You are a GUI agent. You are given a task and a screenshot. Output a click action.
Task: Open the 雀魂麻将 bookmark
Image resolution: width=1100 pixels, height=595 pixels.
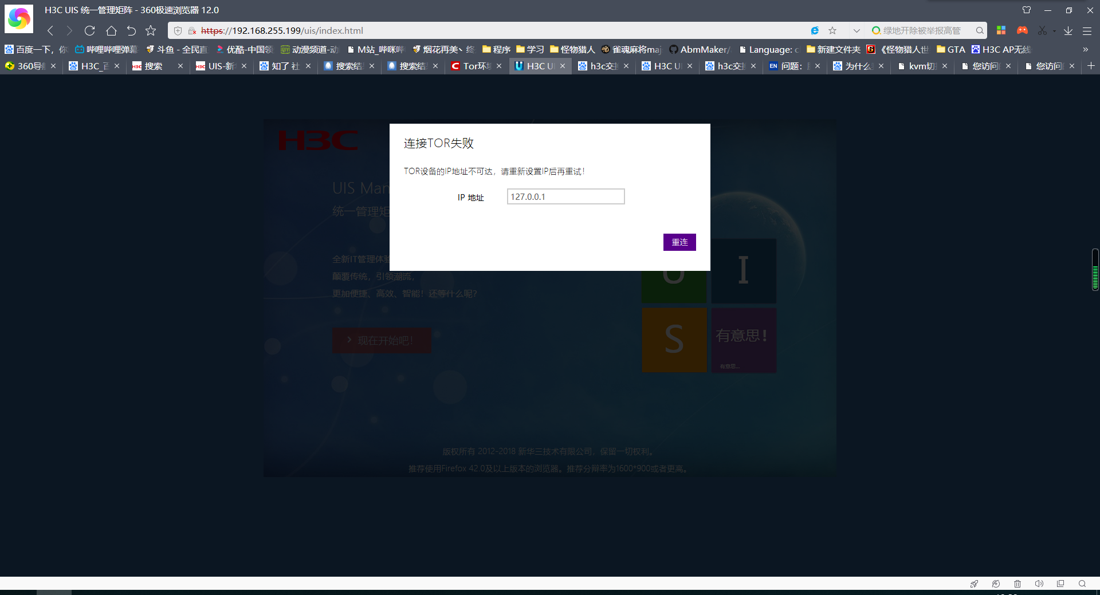[631, 50]
